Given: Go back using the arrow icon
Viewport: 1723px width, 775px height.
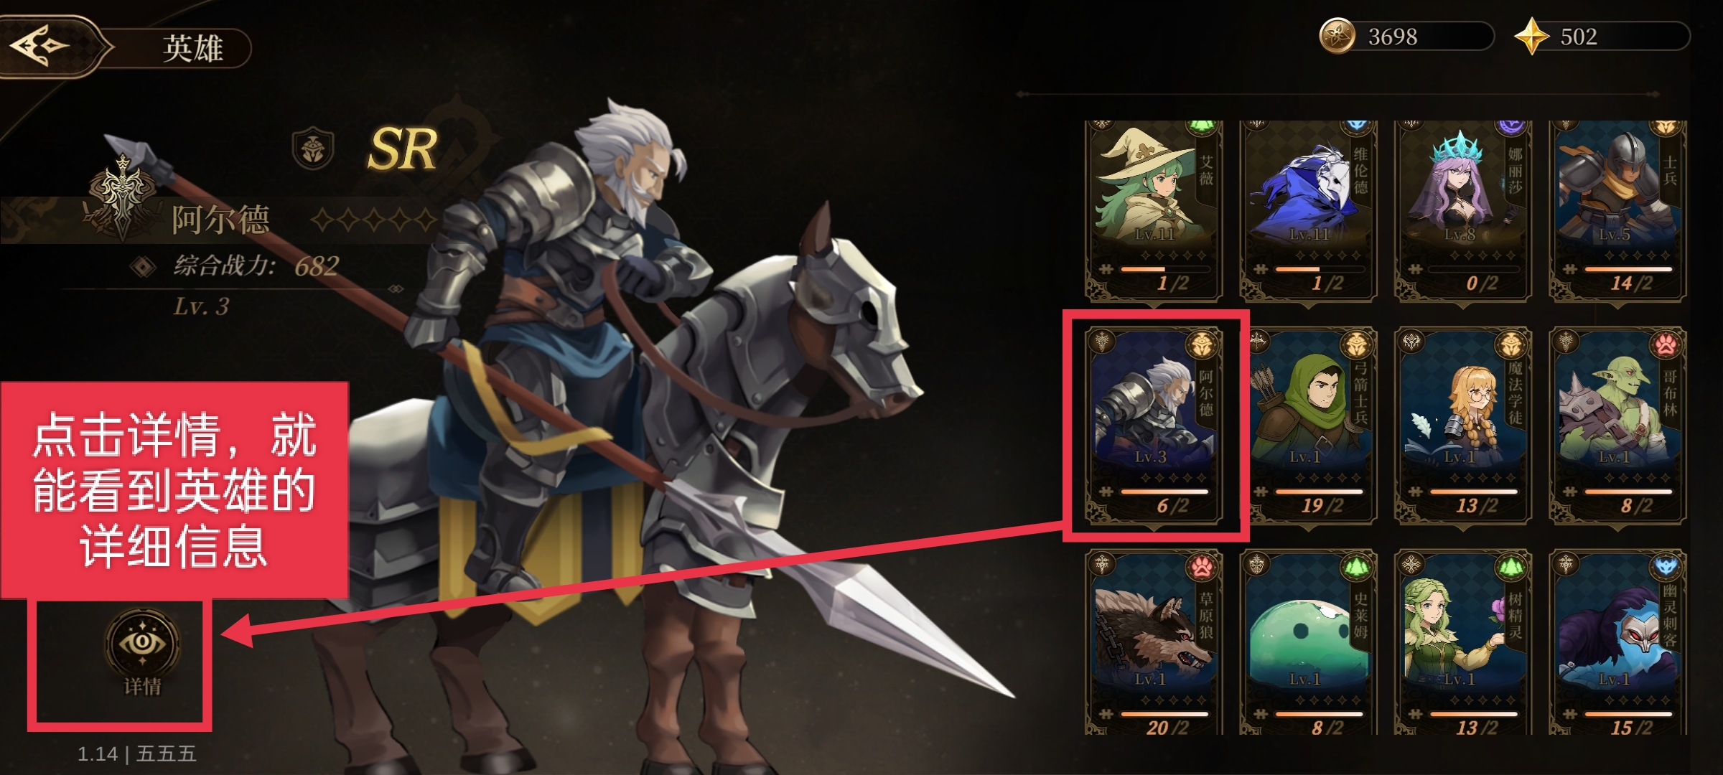Looking at the screenshot, I should [x=39, y=46].
